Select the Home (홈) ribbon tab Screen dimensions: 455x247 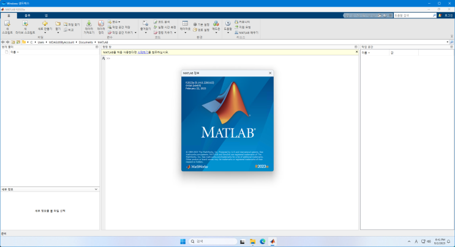9,16
